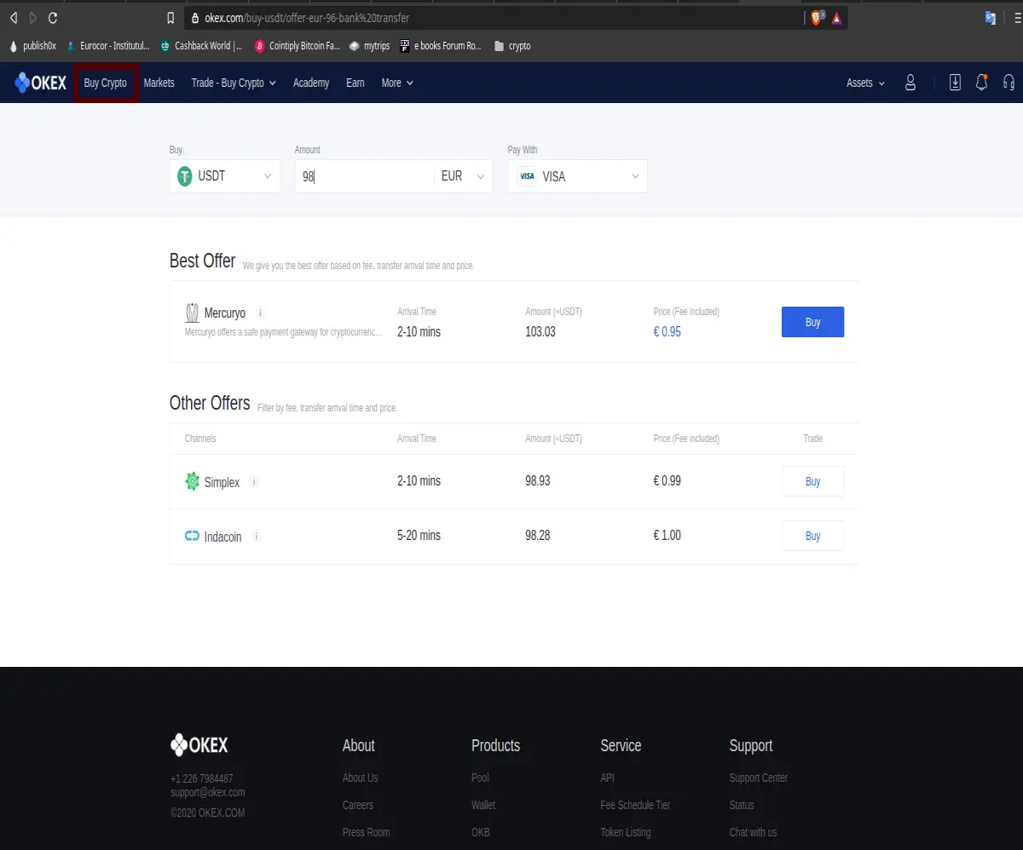Open the publish0x bookmark
This screenshot has width=1023, height=850.
click(33, 46)
